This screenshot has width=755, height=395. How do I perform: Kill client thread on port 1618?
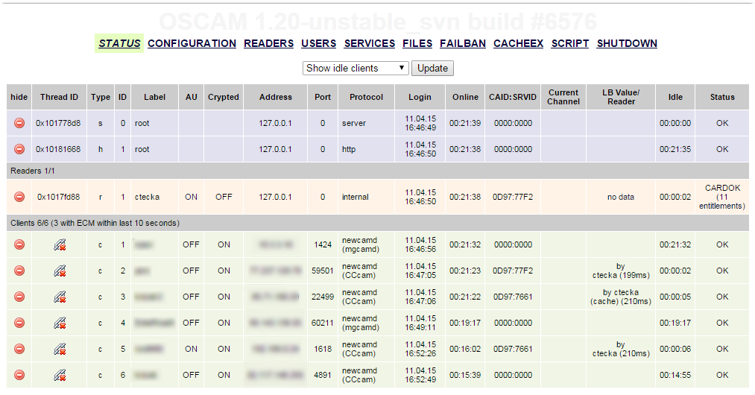[60, 349]
